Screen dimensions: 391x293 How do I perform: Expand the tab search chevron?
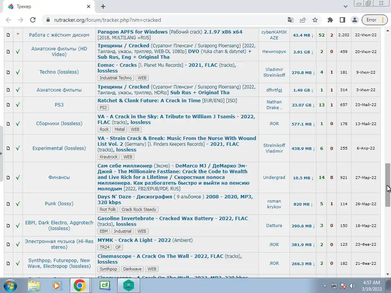tap(345, 6)
